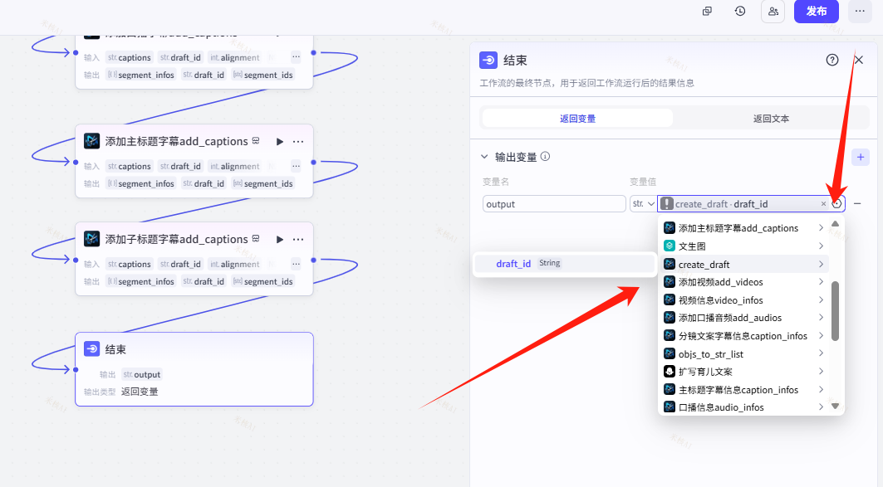The image size is (883, 487).
Task: Select the 返回变量 mode
Action: (577, 119)
